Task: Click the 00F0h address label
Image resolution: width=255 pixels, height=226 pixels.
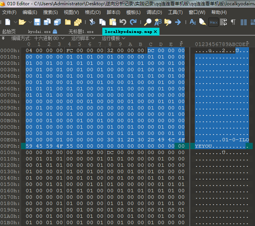Action: coord(10,146)
